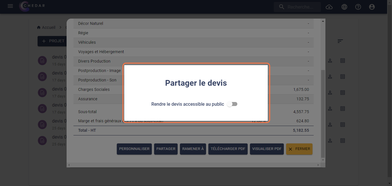Open the hamburger navigation menu
The height and width of the screenshot is (186, 392).
pyautogui.click(x=10, y=6)
